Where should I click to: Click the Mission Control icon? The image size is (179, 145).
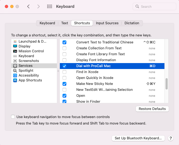pos(15,51)
